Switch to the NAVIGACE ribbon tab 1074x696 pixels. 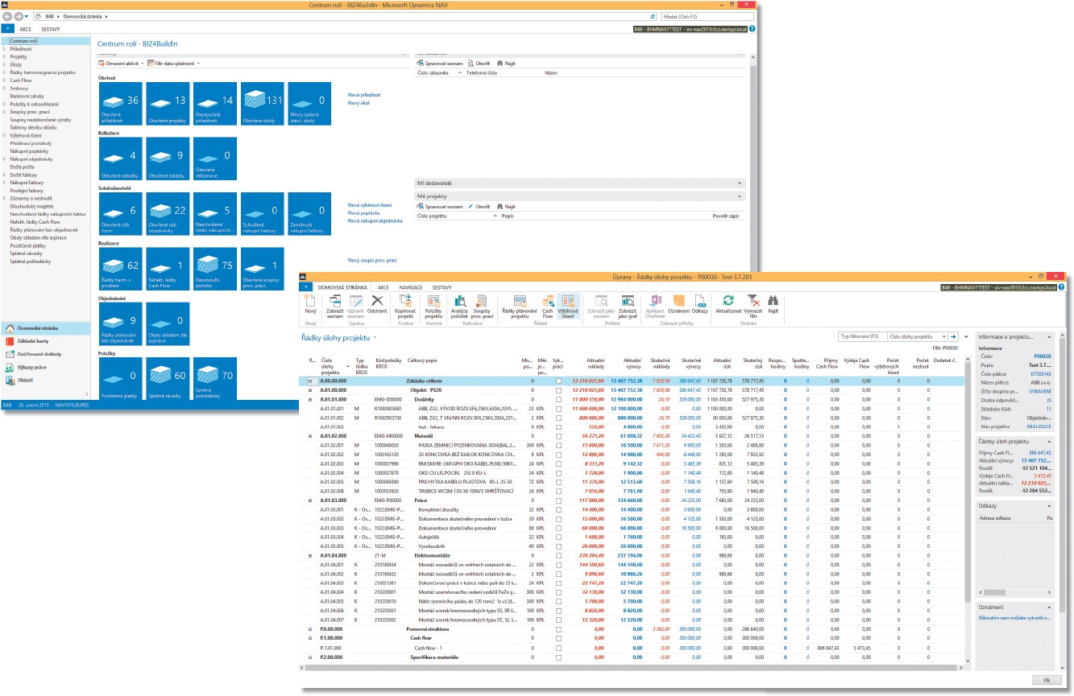(x=411, y=286)
